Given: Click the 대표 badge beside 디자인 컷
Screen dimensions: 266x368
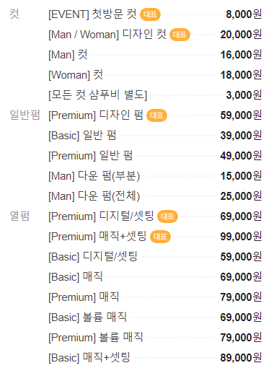Looking at the screenshot, I should [x=179, y=35].
